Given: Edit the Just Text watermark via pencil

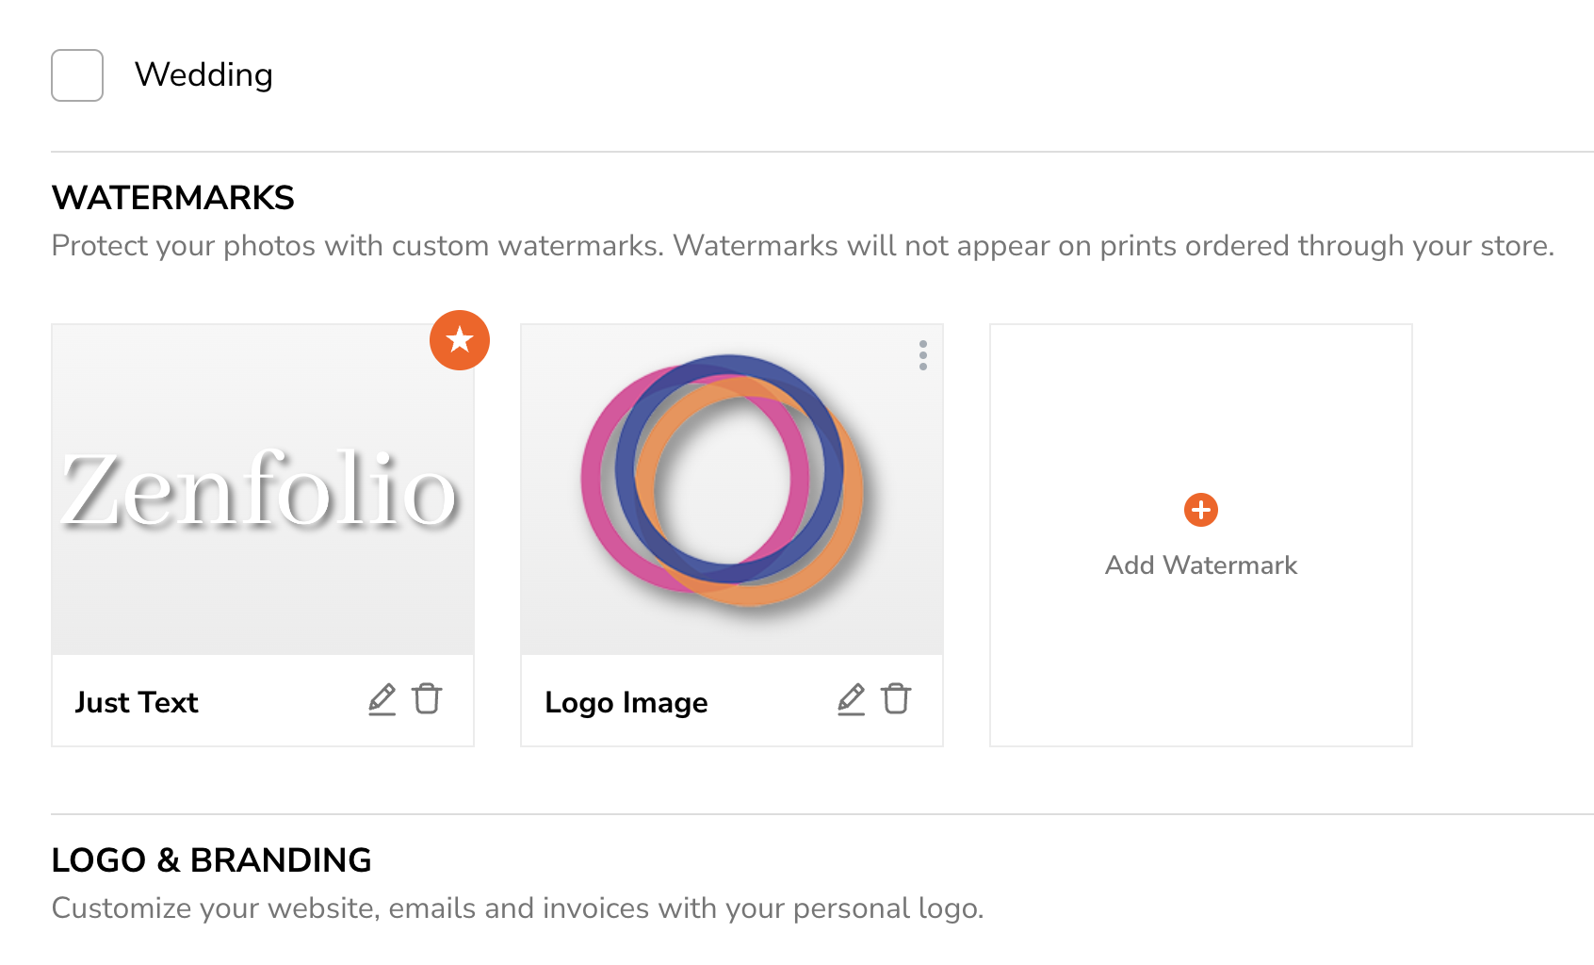Looking at the screenshot, I should 382,700.
